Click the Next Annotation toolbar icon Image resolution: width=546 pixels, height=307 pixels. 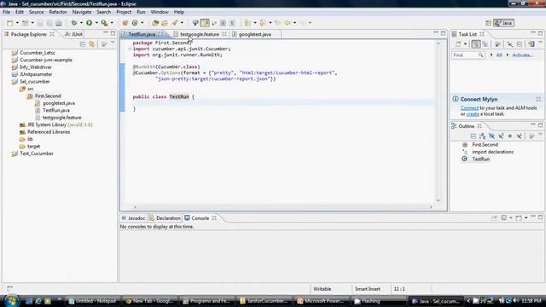(x=247, y=23)
